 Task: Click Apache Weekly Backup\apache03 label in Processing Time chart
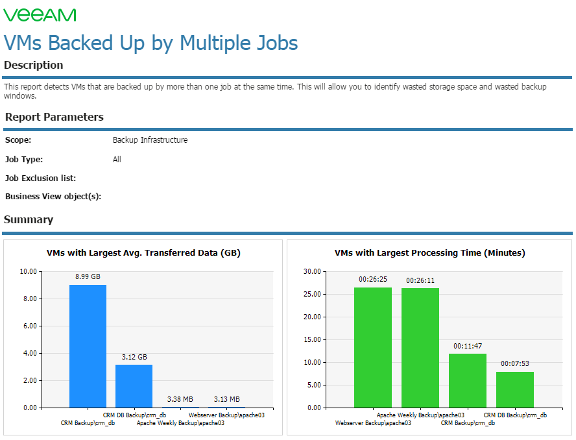click(x=420, y=415)
